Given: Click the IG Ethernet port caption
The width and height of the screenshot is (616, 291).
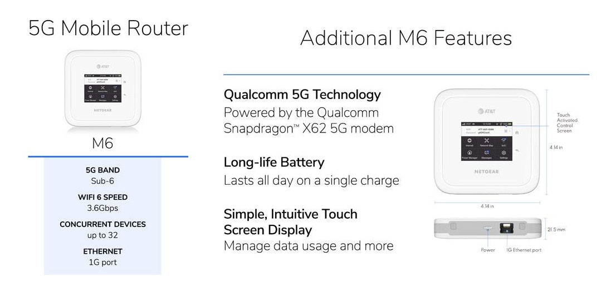Looking at the screenshot, I should click(524, 250).
